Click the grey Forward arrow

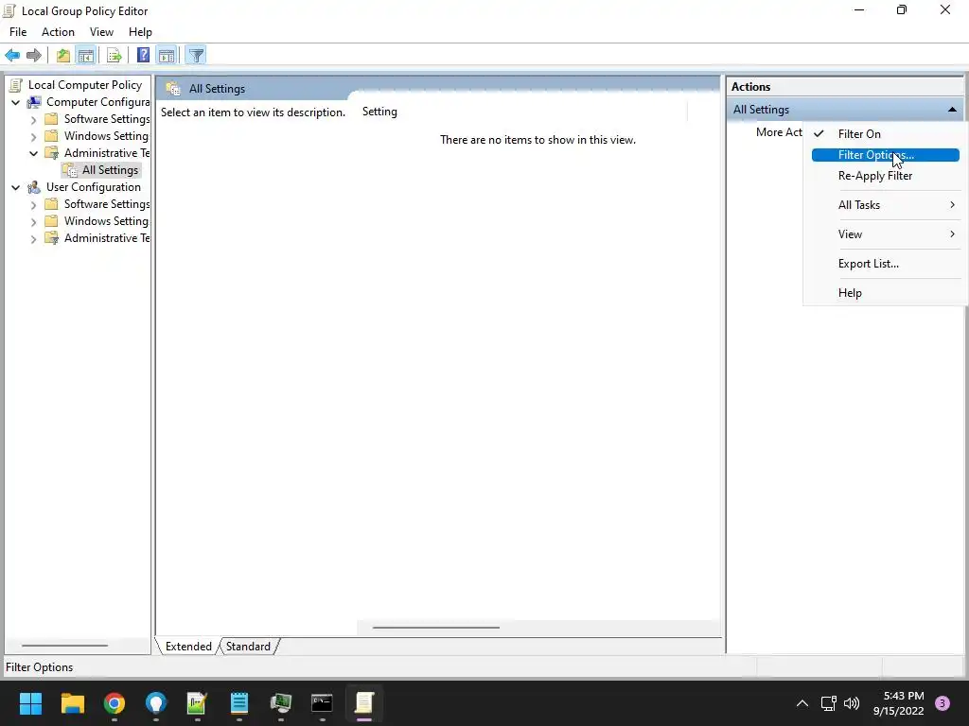(34, 56)
